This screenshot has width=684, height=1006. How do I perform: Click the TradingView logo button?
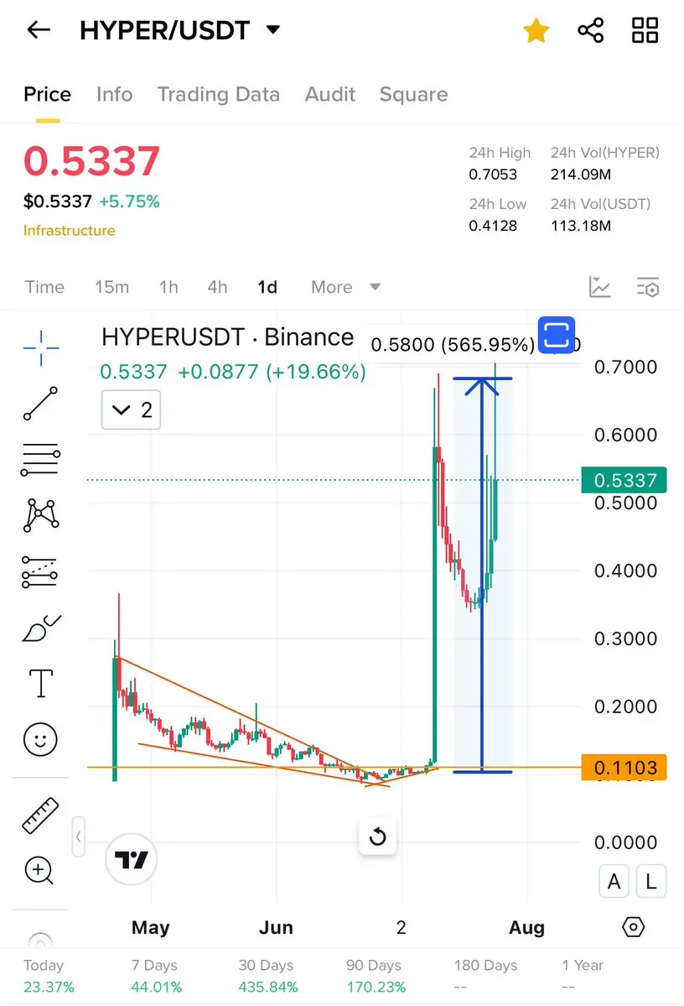[x=131, y=859]
